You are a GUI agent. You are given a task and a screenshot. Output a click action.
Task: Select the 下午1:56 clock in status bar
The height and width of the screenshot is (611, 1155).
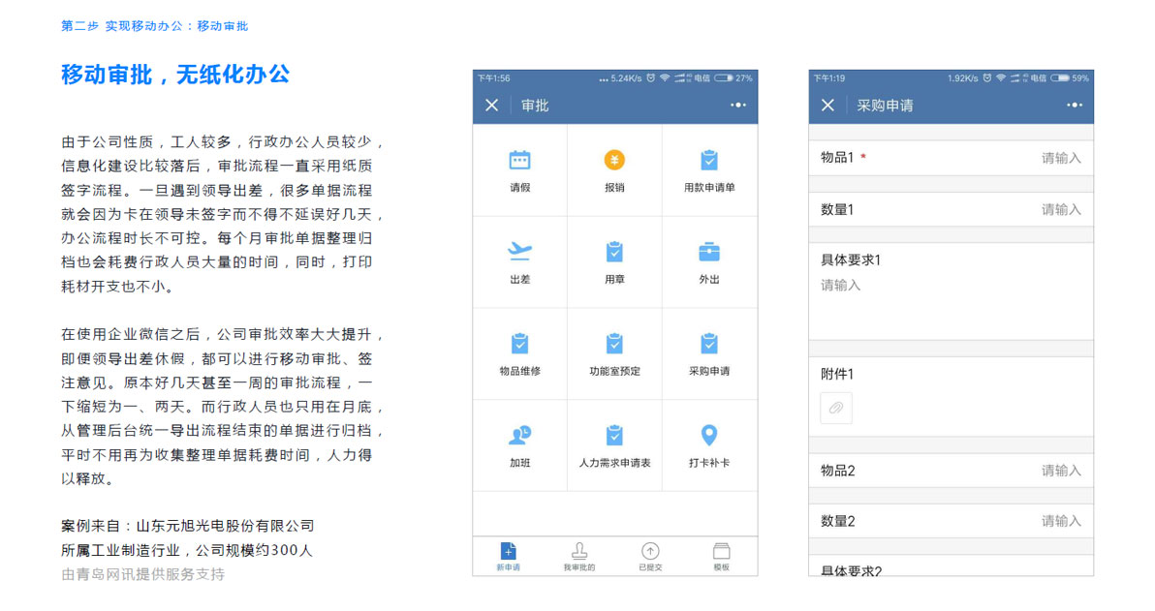click(493, 78)
